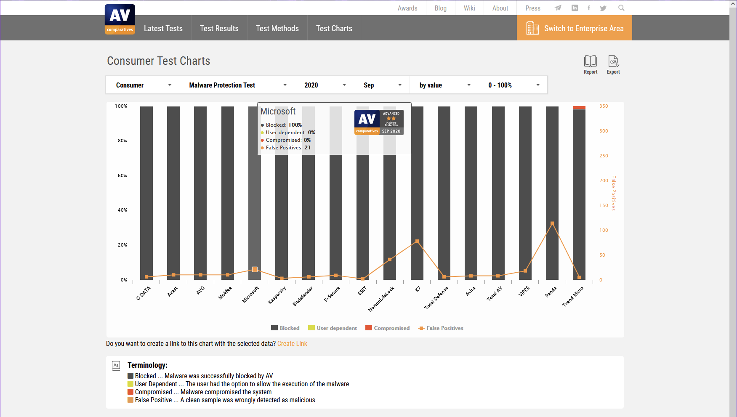Image resolution: width=737 pixels, height=417 pixels.
Task: Open the by value sorting dropdown
Action: click(445, 85)
